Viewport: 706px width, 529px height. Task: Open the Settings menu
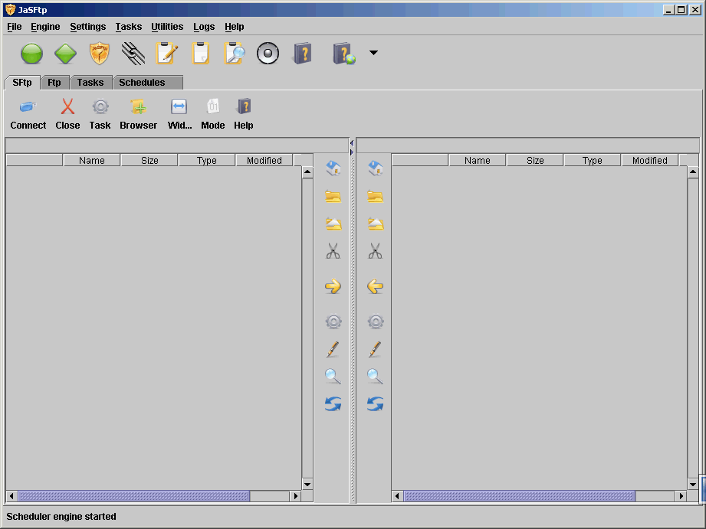click(88, 27)
